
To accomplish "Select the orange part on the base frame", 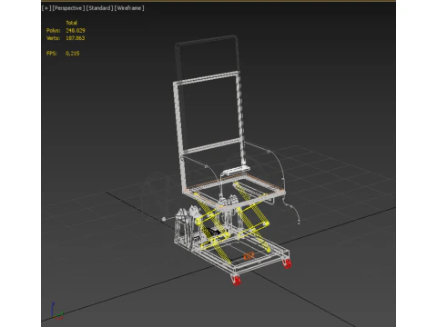I will [x=249, y=256].
